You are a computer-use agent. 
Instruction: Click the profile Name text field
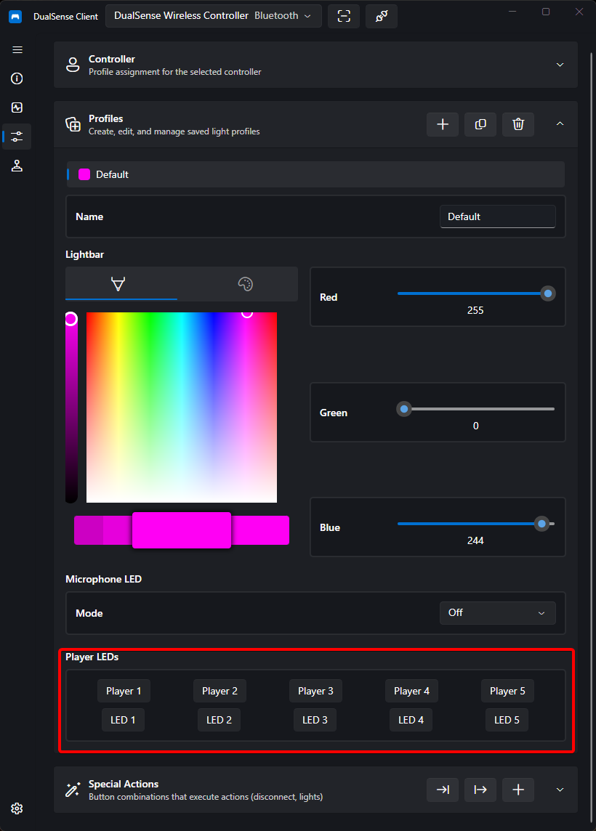(x=497, y=216)
